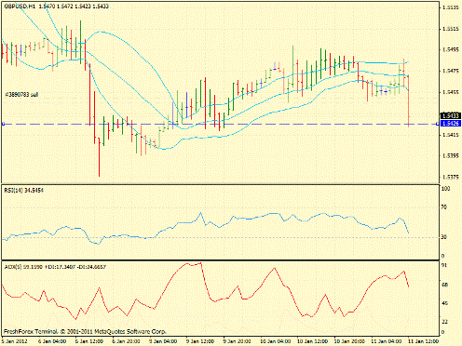Click the '6 Jan 04:00' time label

click(52, 341)
